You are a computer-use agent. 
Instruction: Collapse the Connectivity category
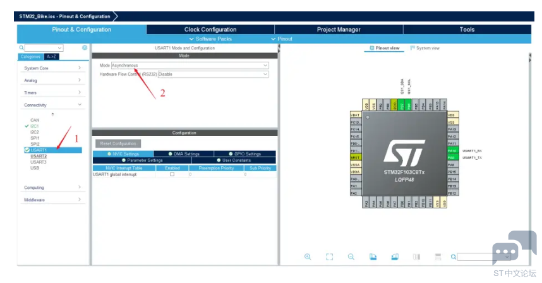click(x=52, y=105)
